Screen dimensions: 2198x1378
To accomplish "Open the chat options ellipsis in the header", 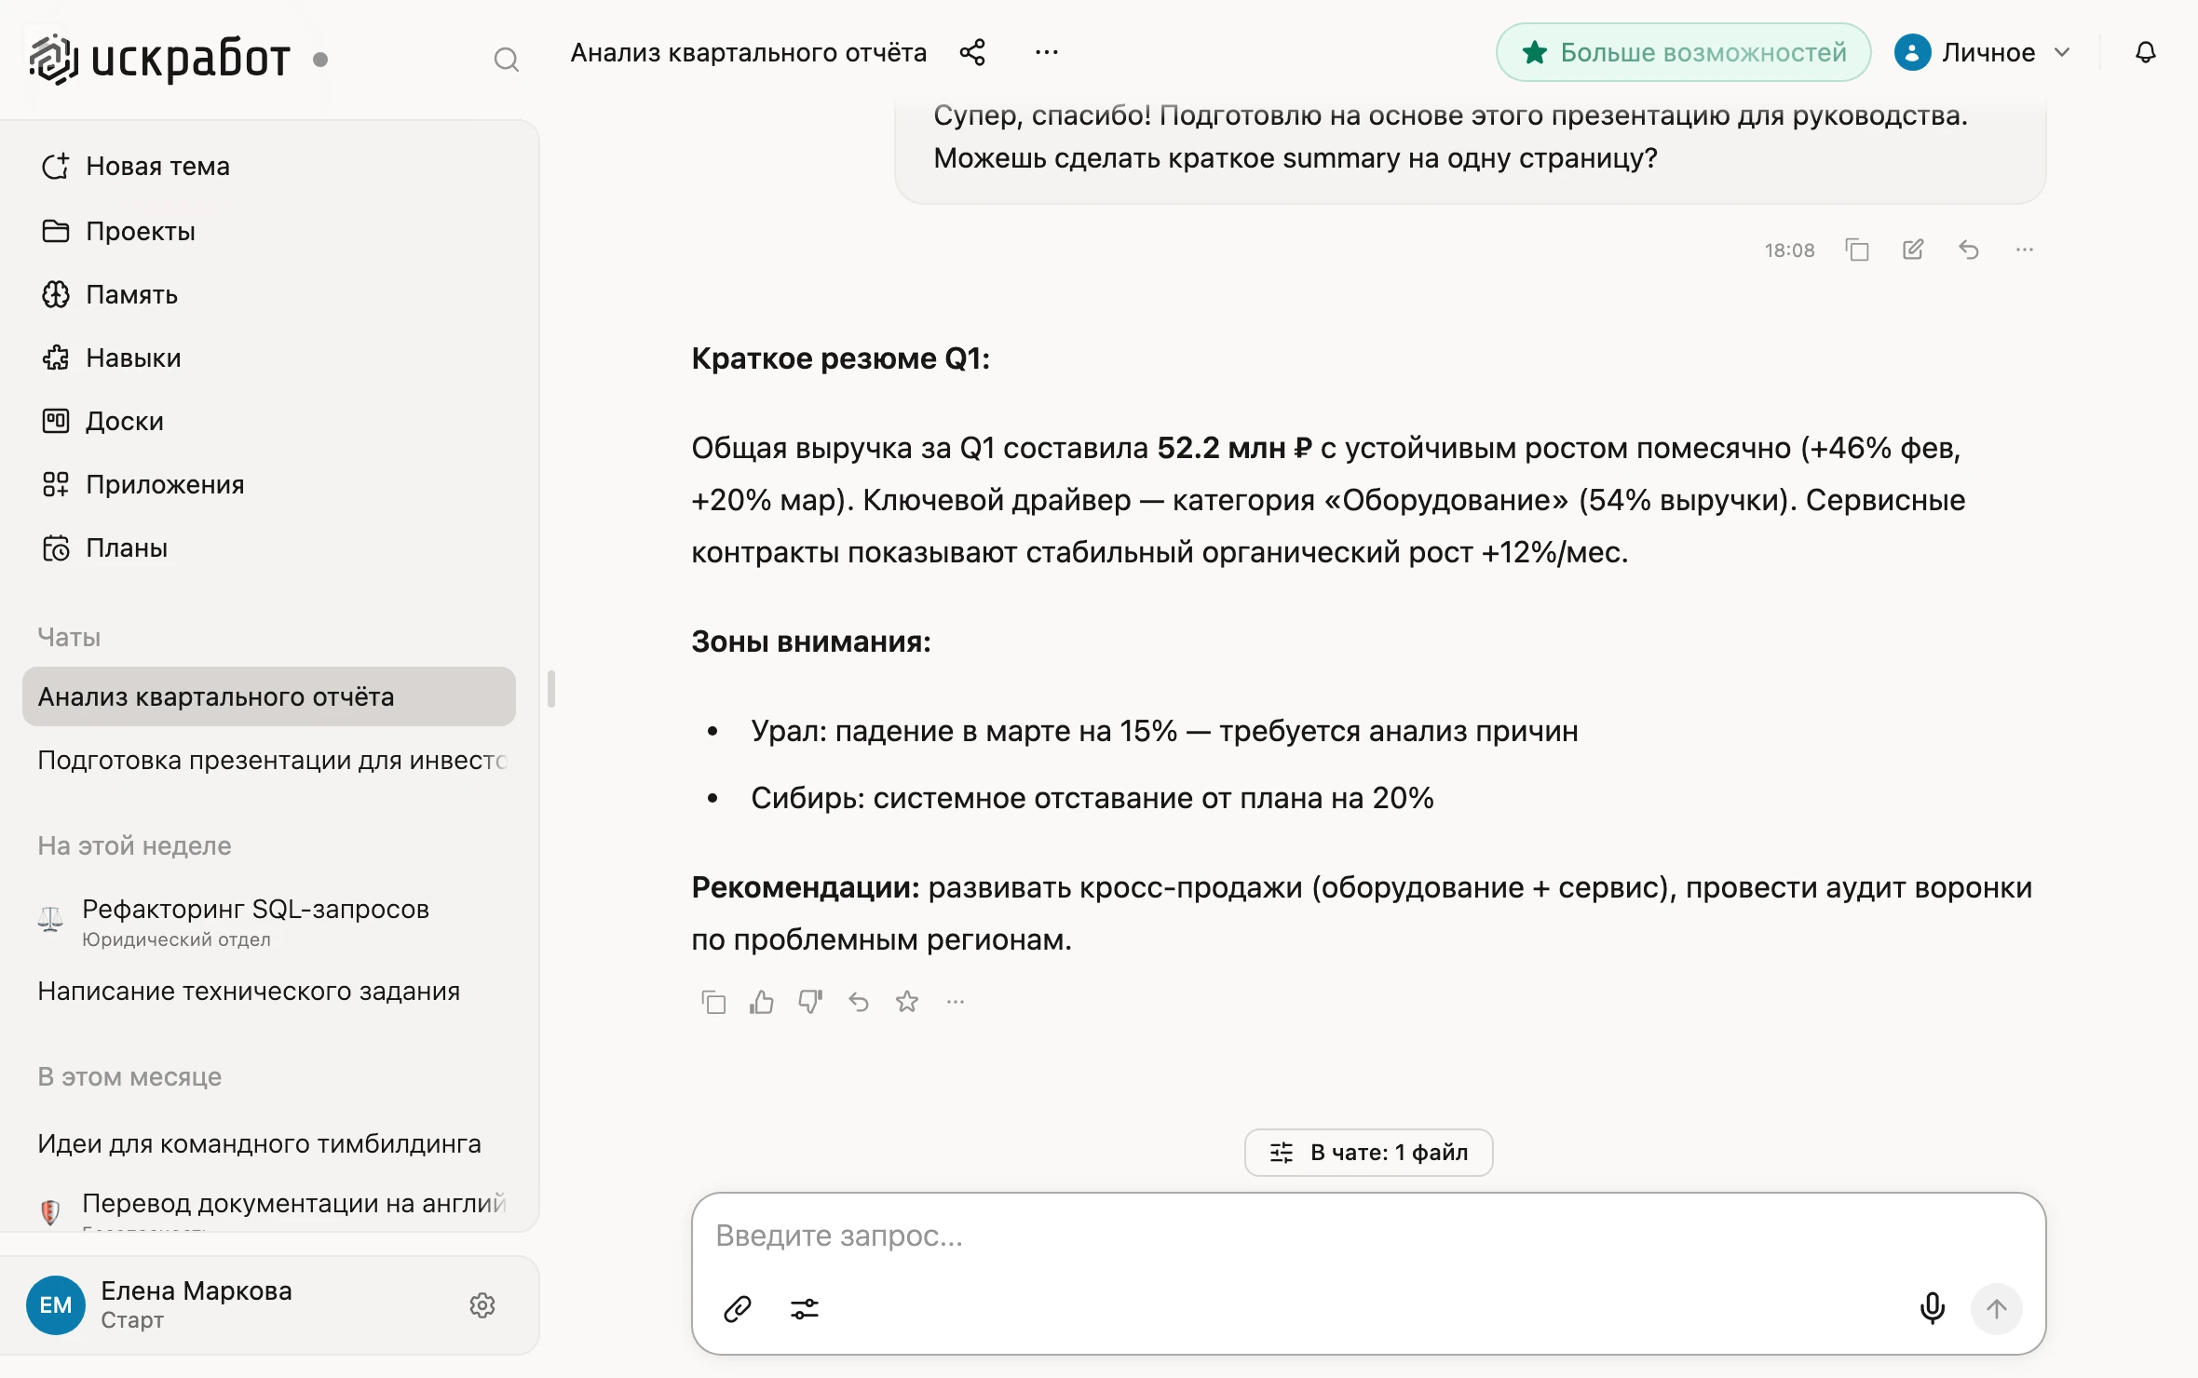I will click(x=1047, y=52).
